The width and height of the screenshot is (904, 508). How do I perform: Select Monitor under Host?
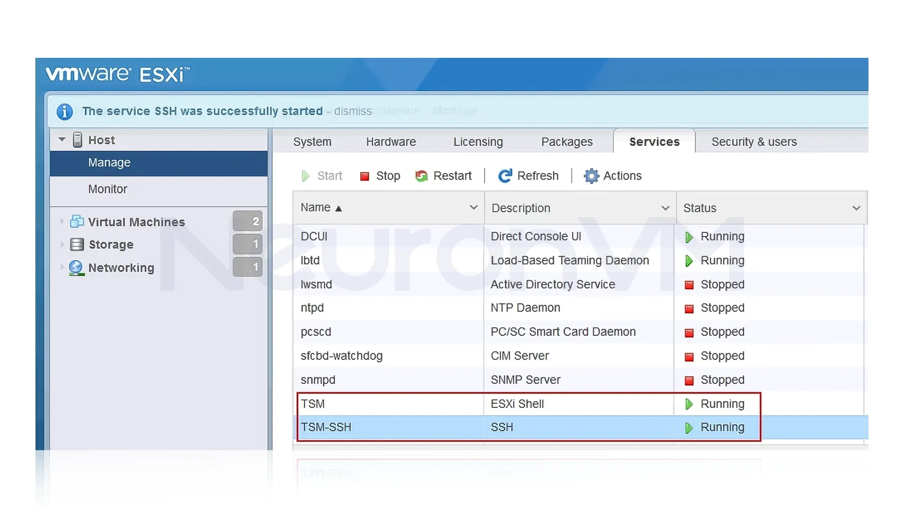[159, 189]
